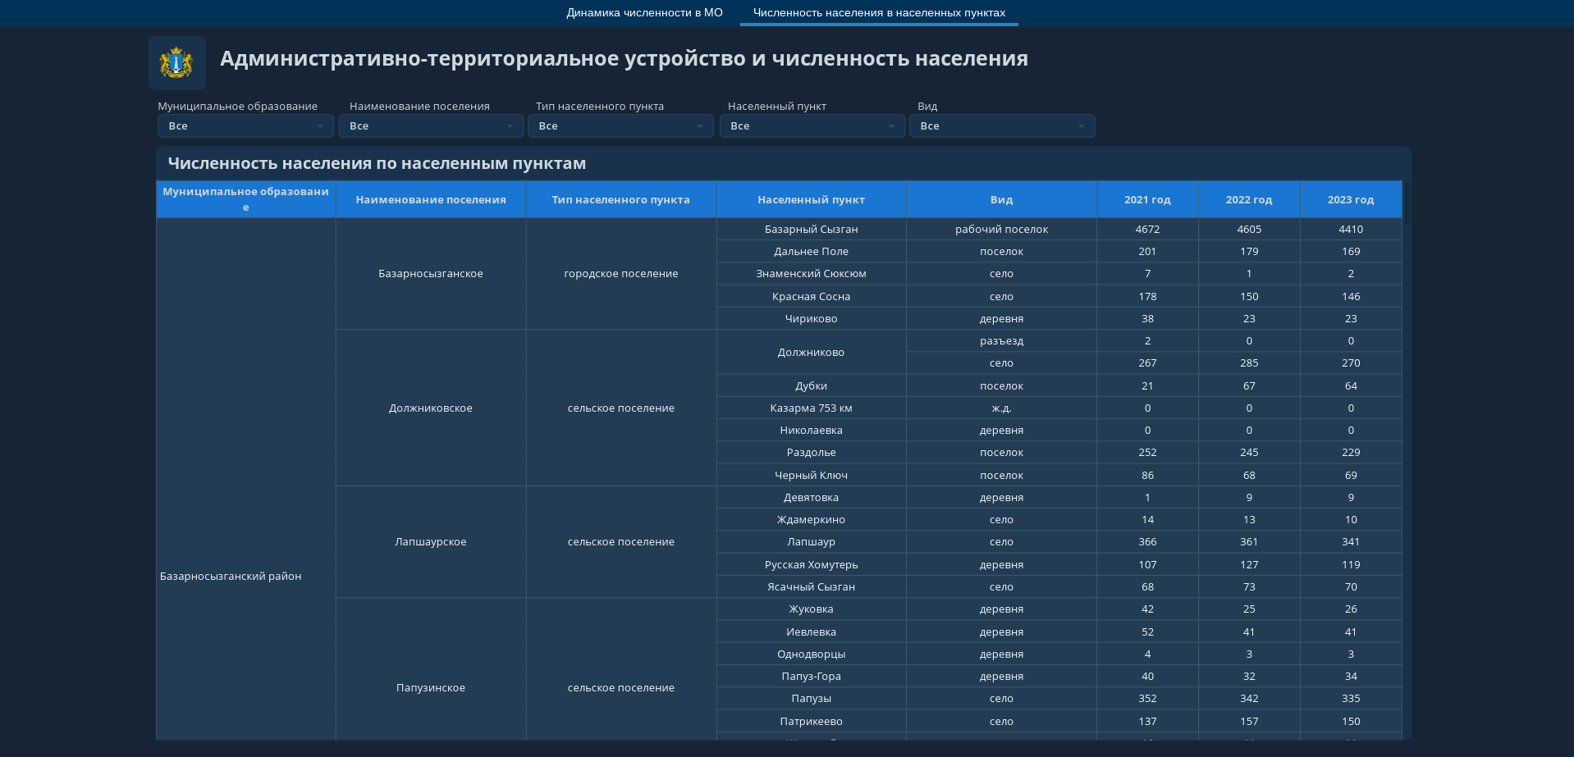Switch to Динамика численности в МО tab
The width and height of the screenshot is (1574, 757).
pyautogui.click(x=644, y=12)
